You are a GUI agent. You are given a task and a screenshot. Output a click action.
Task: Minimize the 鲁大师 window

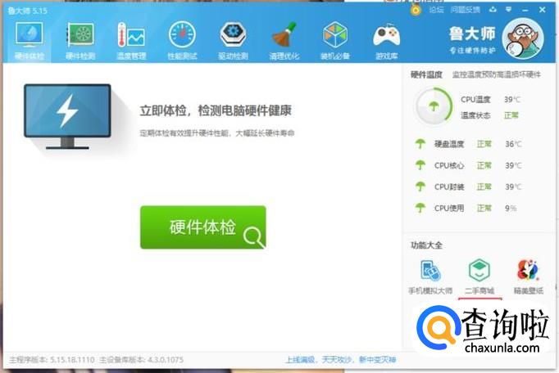(x=525, y=11)
